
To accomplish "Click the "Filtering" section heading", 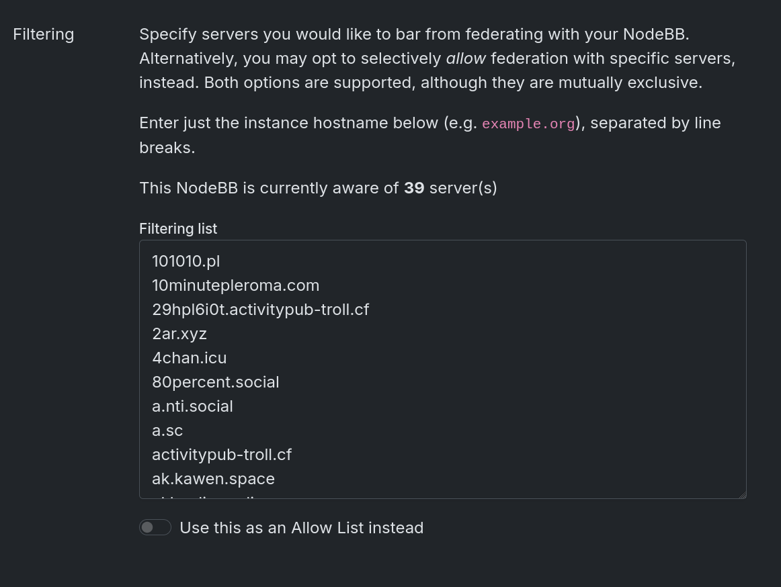I will click(44, 34).
